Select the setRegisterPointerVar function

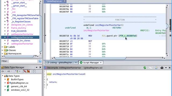click(x=22, y=44)
